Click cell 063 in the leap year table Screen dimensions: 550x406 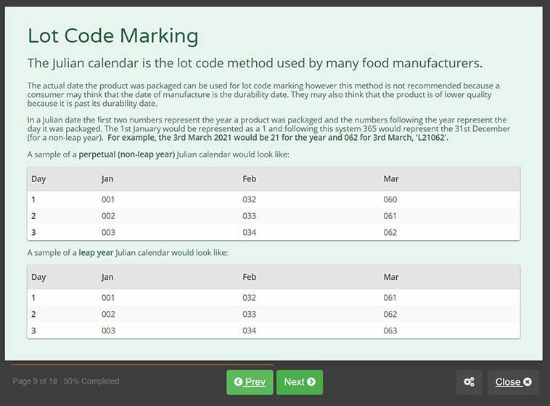[x=390, y=330]
